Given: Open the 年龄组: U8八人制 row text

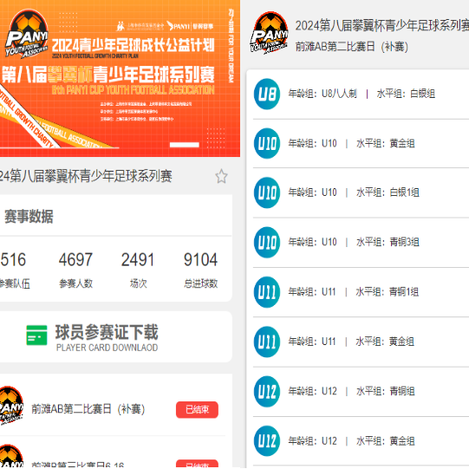Looking at the screenshot, I should click(322, 94).
